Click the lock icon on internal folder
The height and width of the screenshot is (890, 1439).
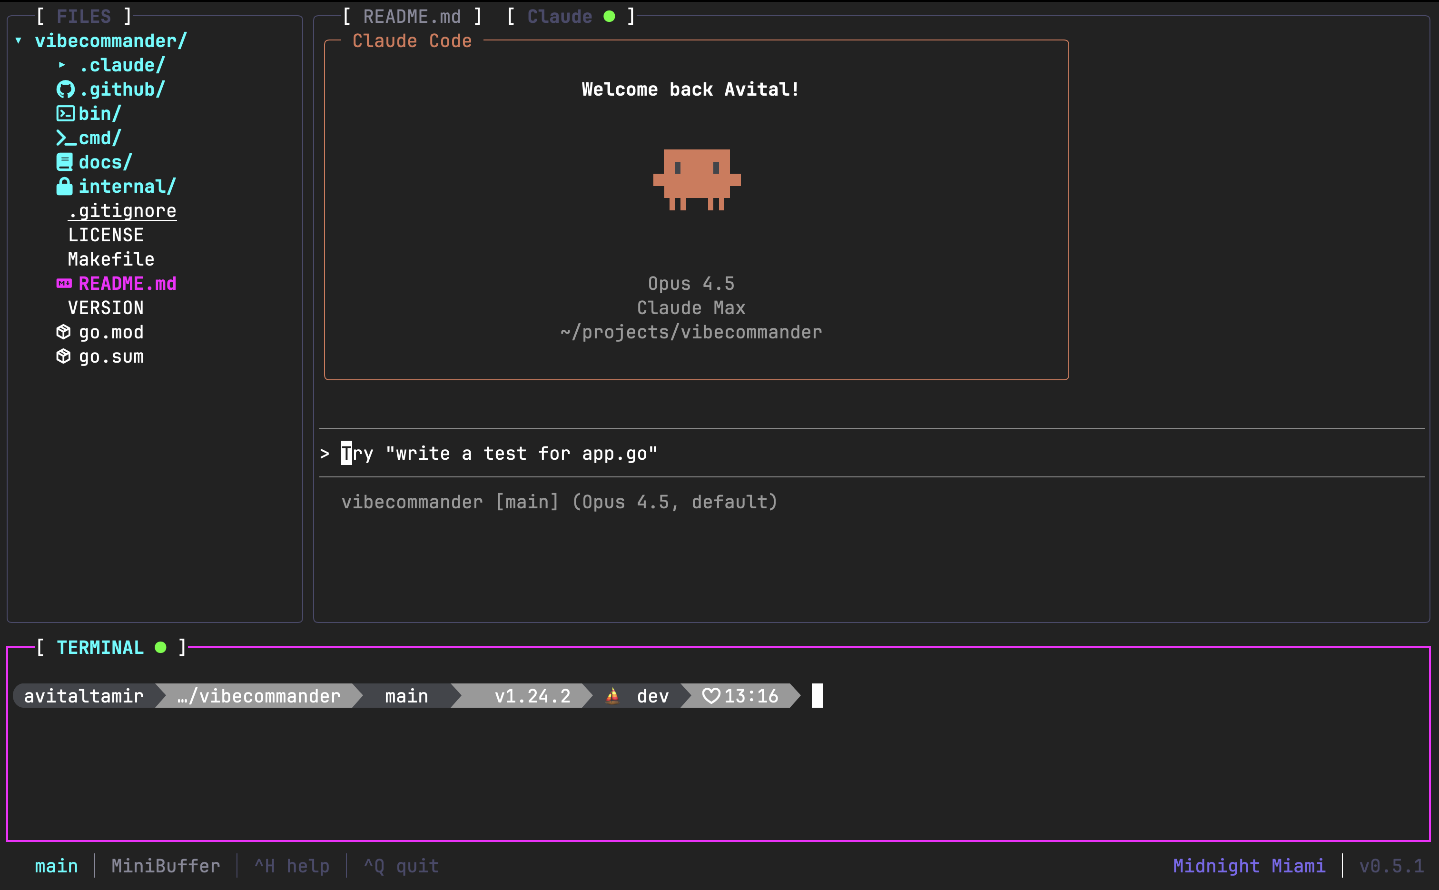(65, 186)
